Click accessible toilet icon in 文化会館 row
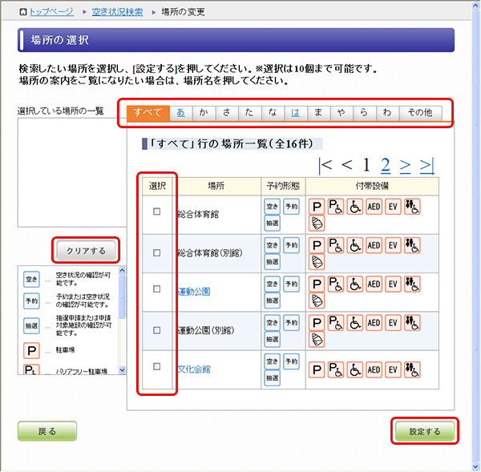481x472 pixels. tap(412, 369)
